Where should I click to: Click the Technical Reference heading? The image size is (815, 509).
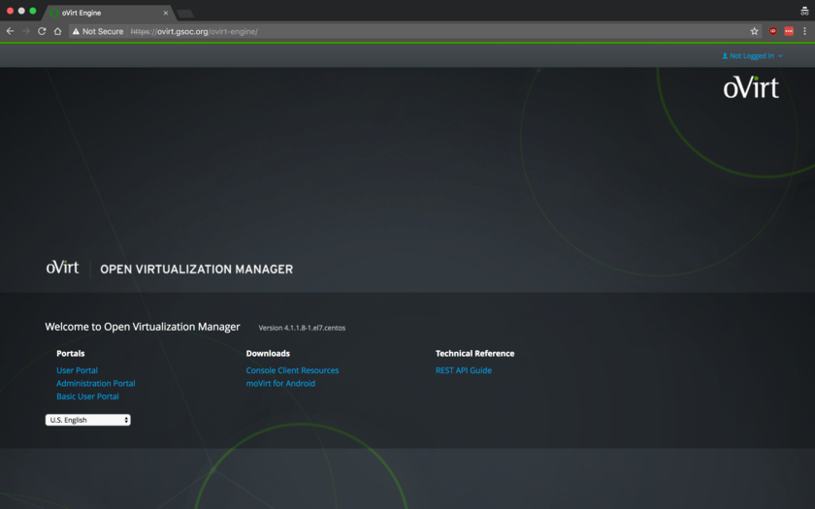tap(475, 353)
